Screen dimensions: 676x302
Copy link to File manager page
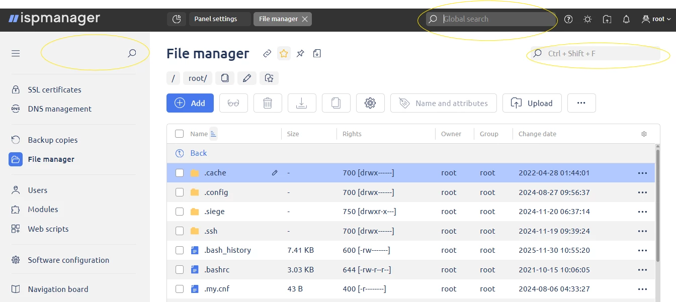[267, 53]
